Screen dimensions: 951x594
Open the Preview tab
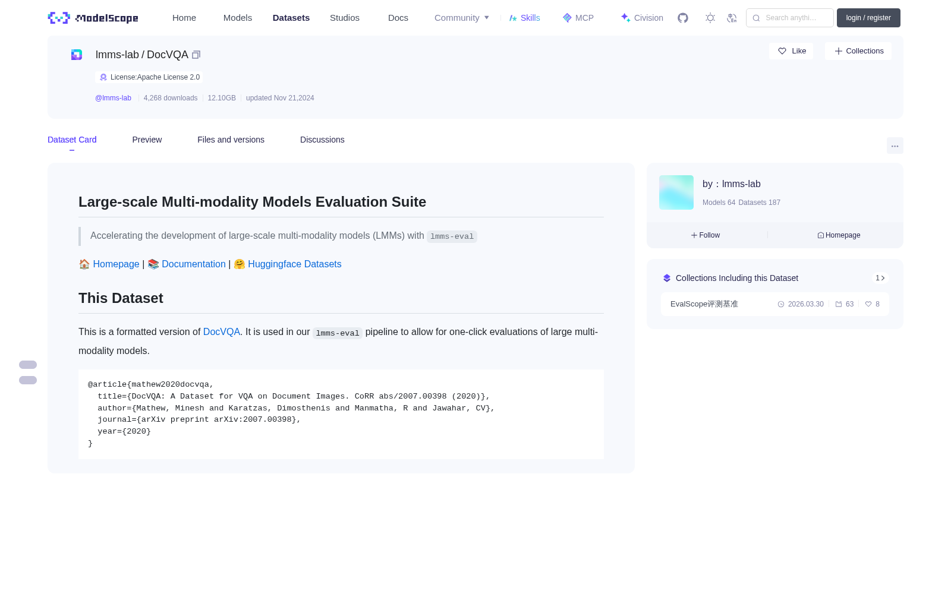point(147,140)
